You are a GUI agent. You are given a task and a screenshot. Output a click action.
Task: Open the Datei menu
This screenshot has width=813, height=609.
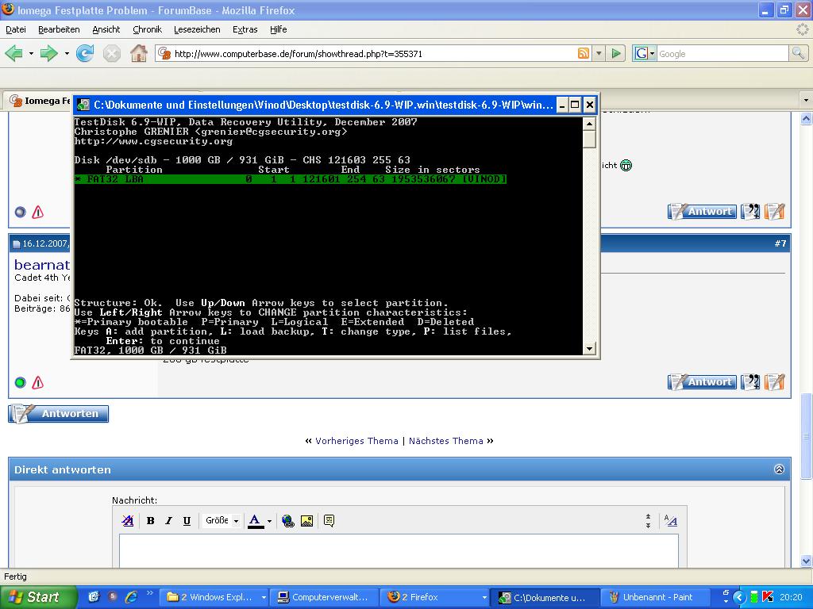(x=16, y=29)
